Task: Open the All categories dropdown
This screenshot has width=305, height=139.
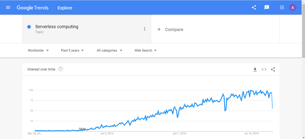Action: (x=110, y=51)
